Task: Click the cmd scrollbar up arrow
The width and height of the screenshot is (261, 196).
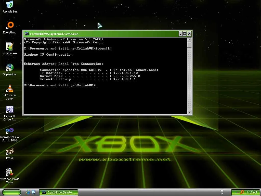Action: point(189,40)
